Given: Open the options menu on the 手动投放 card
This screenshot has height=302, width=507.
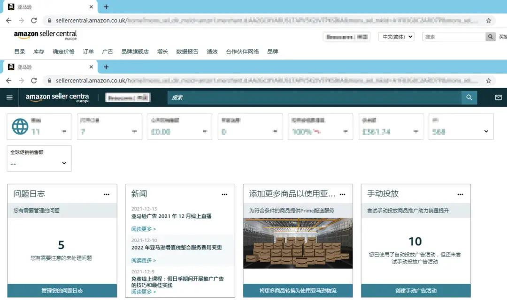Looking at the screenshot, I should [x=461, y=194].
